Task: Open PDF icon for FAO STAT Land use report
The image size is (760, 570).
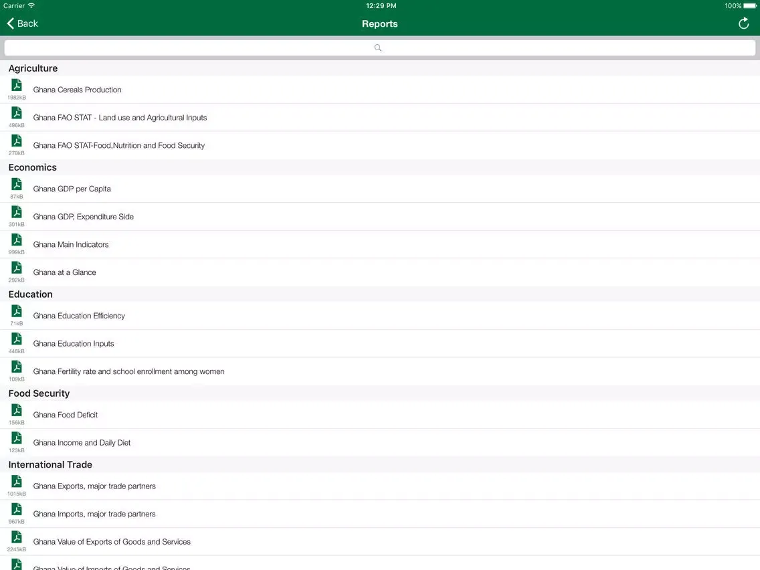Action: [x=17, y=113]
